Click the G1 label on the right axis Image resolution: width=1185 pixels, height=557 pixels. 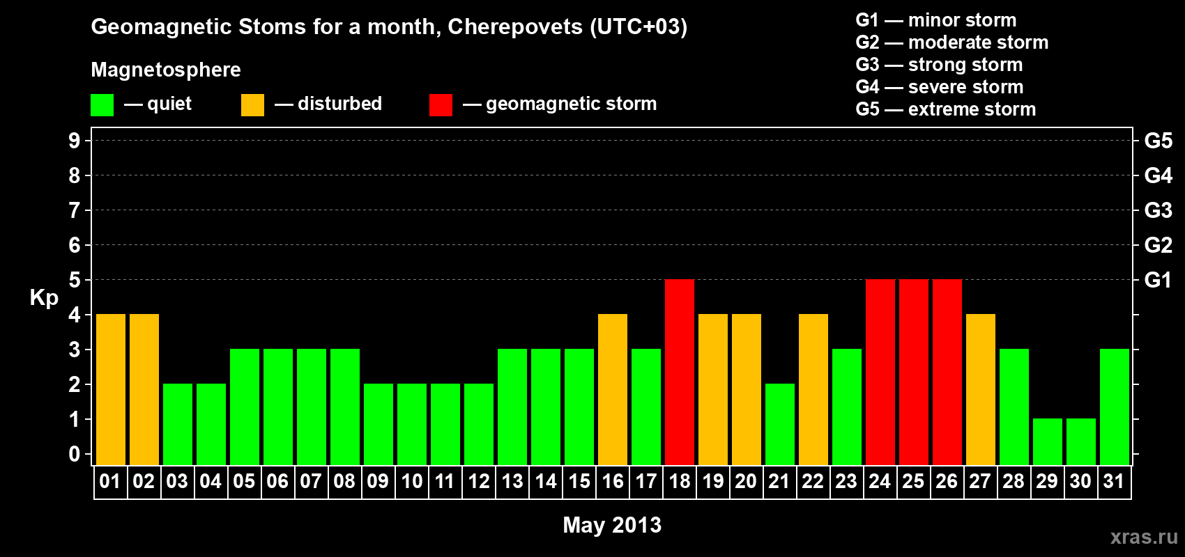(x=1159, y=280)
